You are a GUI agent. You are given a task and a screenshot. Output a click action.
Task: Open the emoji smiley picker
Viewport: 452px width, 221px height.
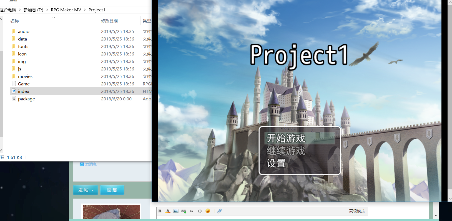click(208, 211)
